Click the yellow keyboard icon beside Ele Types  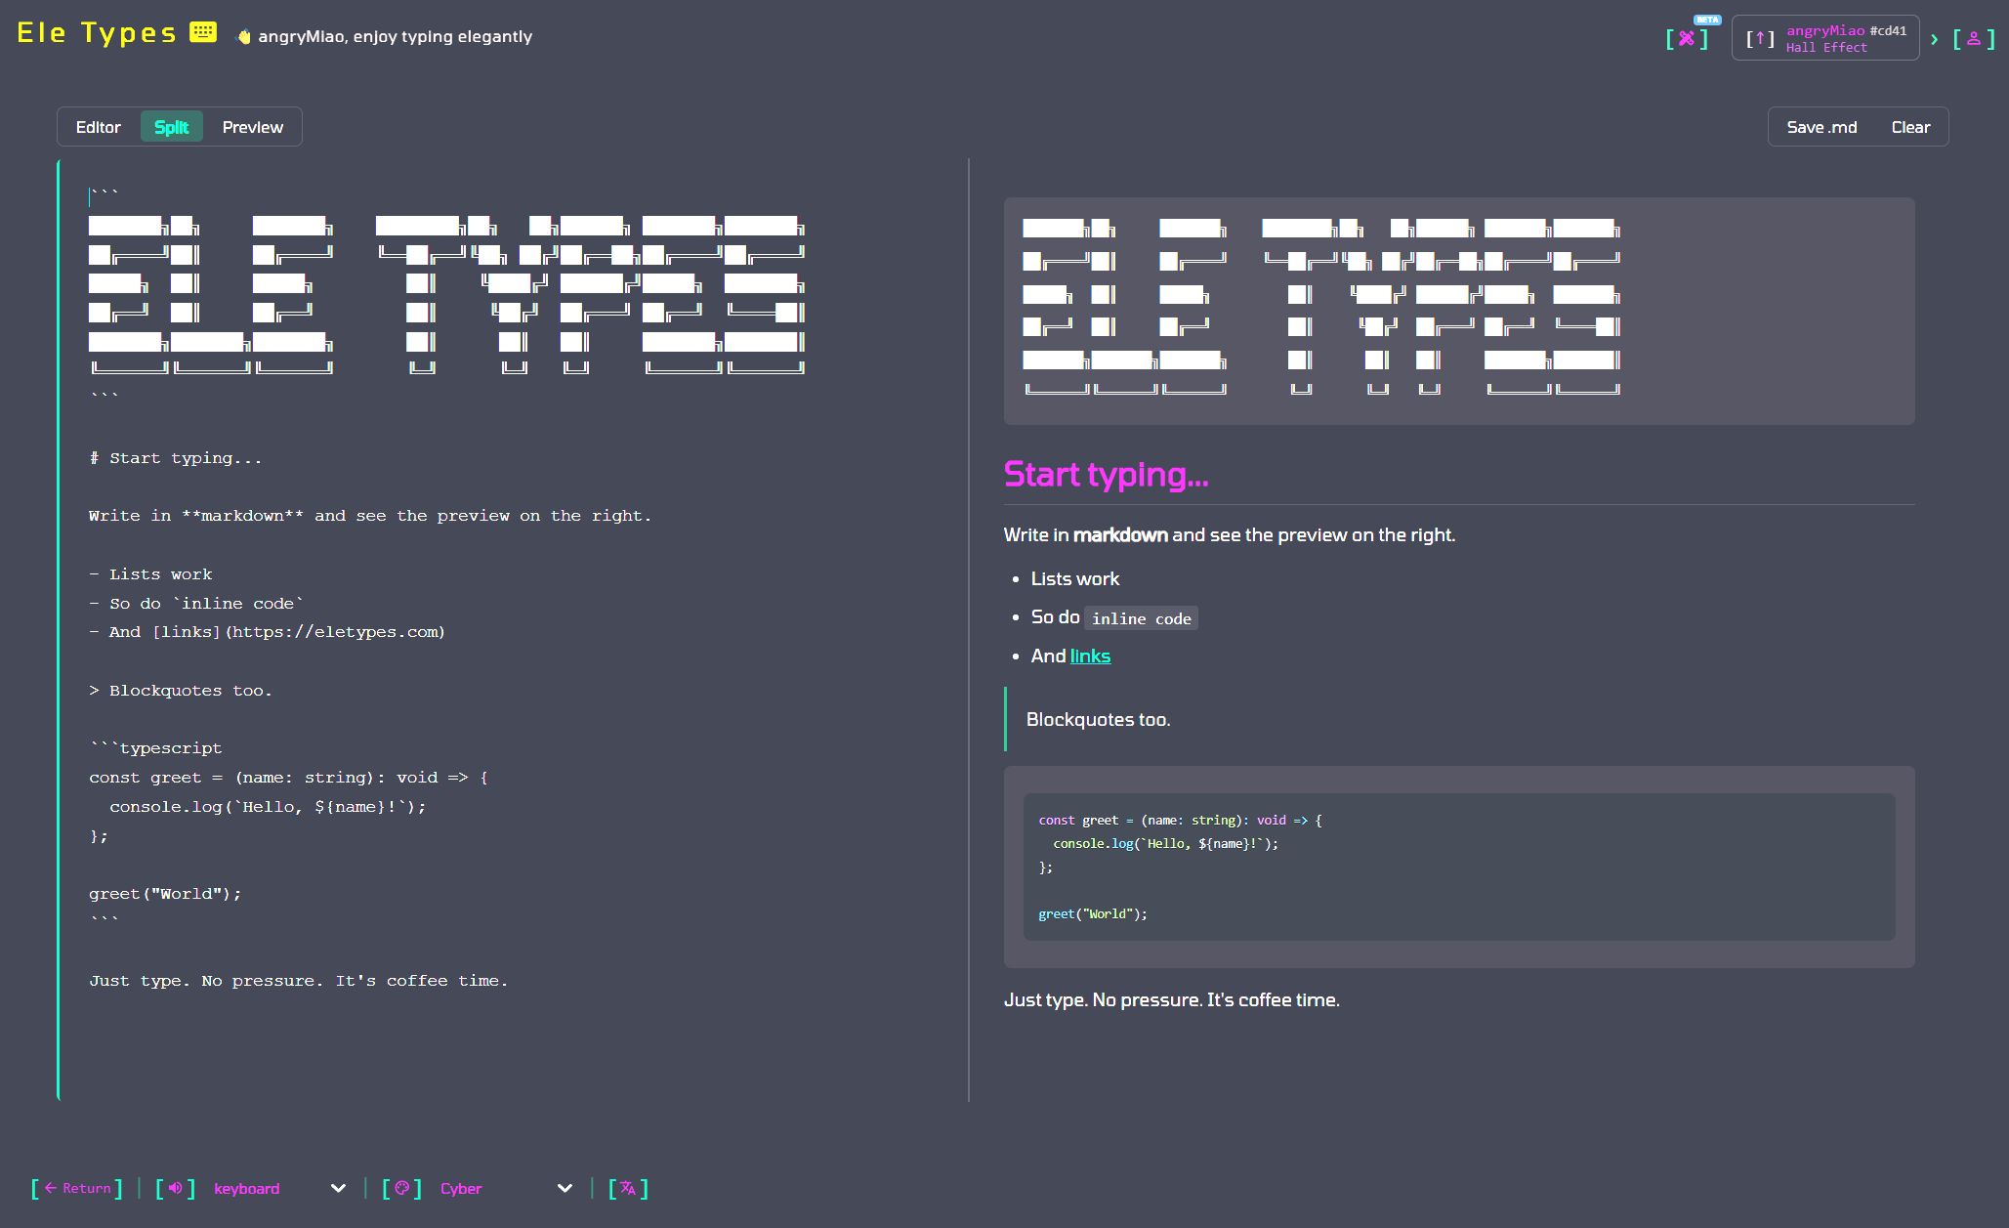203,32
